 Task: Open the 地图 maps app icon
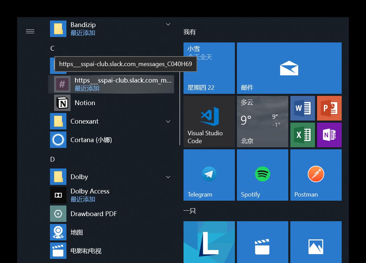58,232
